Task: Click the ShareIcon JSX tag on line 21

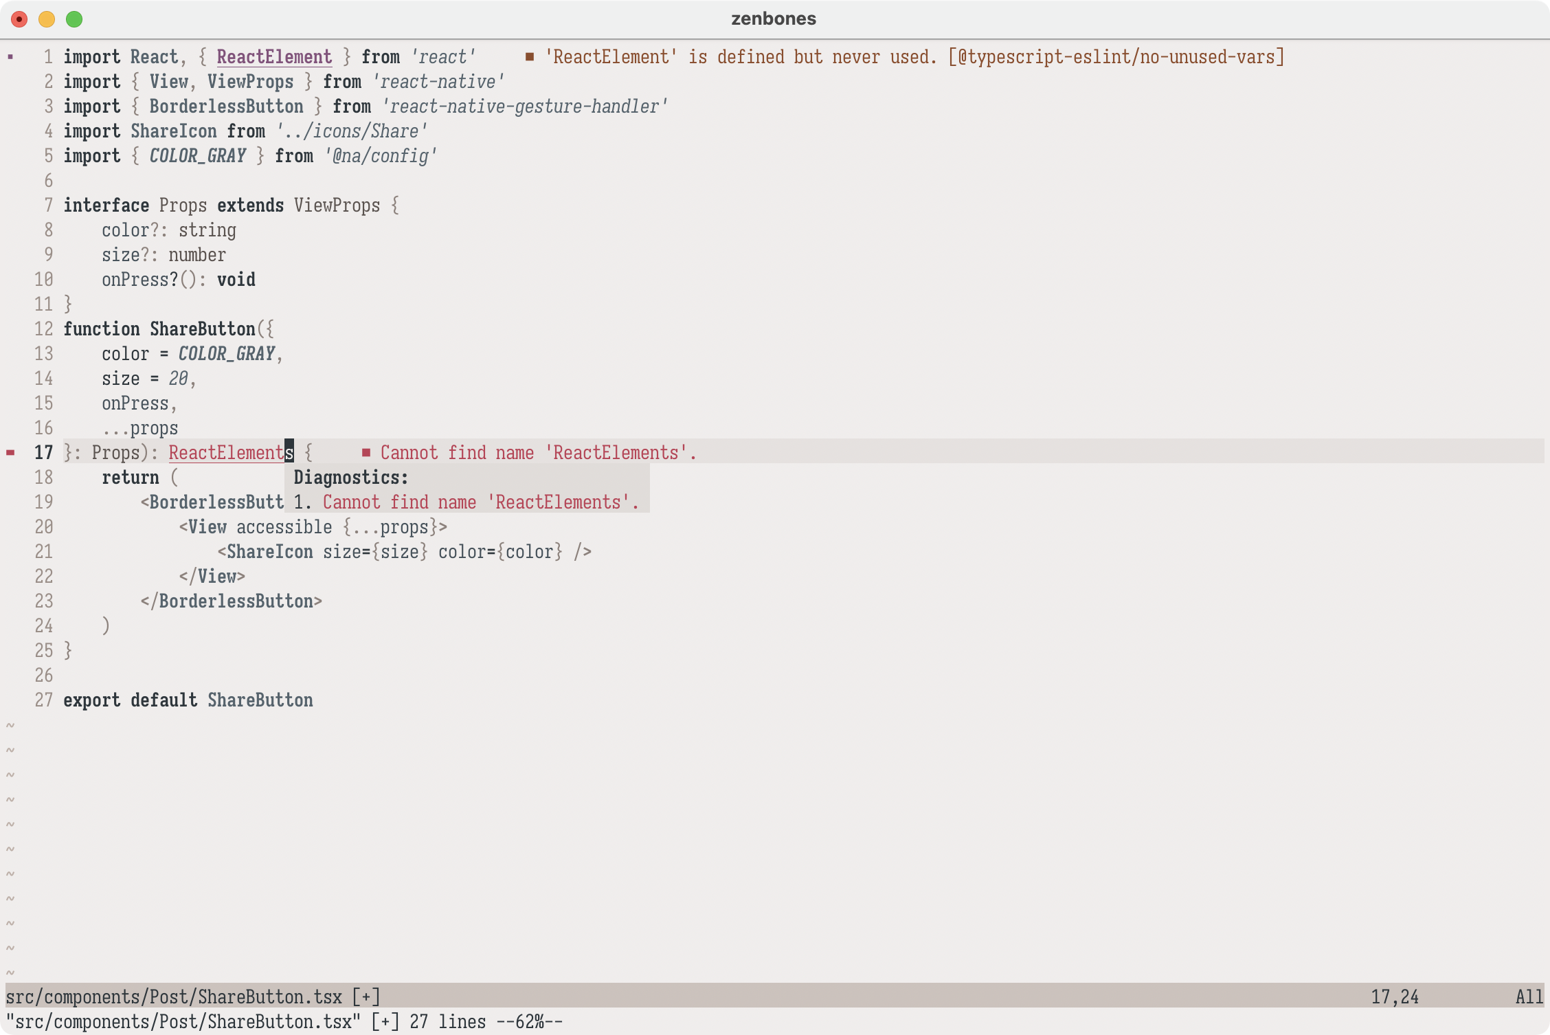Action: coord(269,552)
